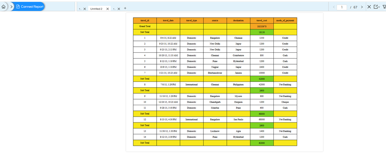Select the Bhubaneshwar source cell
Viewport: 386px width, 158px height.
click(x=215, y=73)
